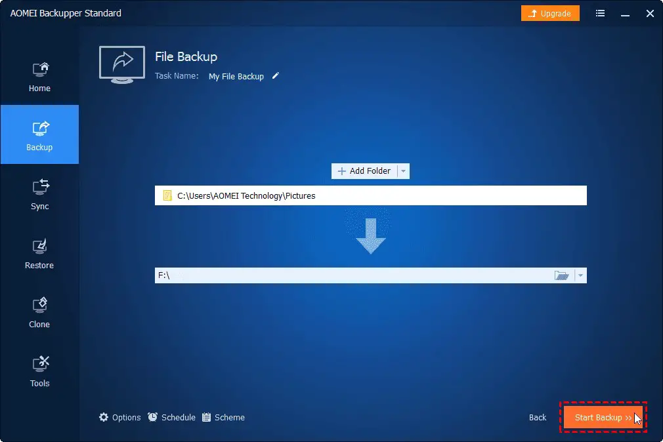
Task: Click the Start Backup button
Action: 603,418
